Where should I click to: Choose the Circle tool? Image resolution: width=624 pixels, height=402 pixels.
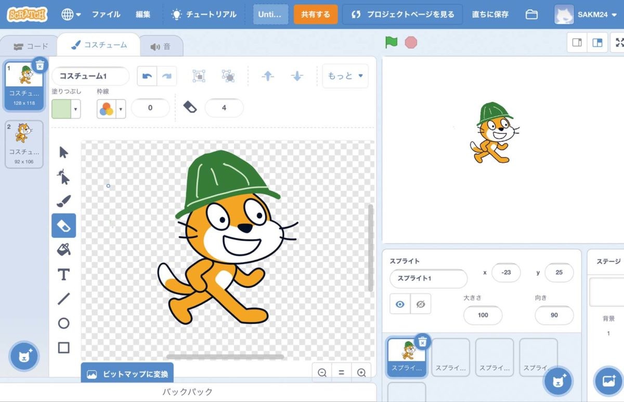pyautogui.click(x=63, y=323)
